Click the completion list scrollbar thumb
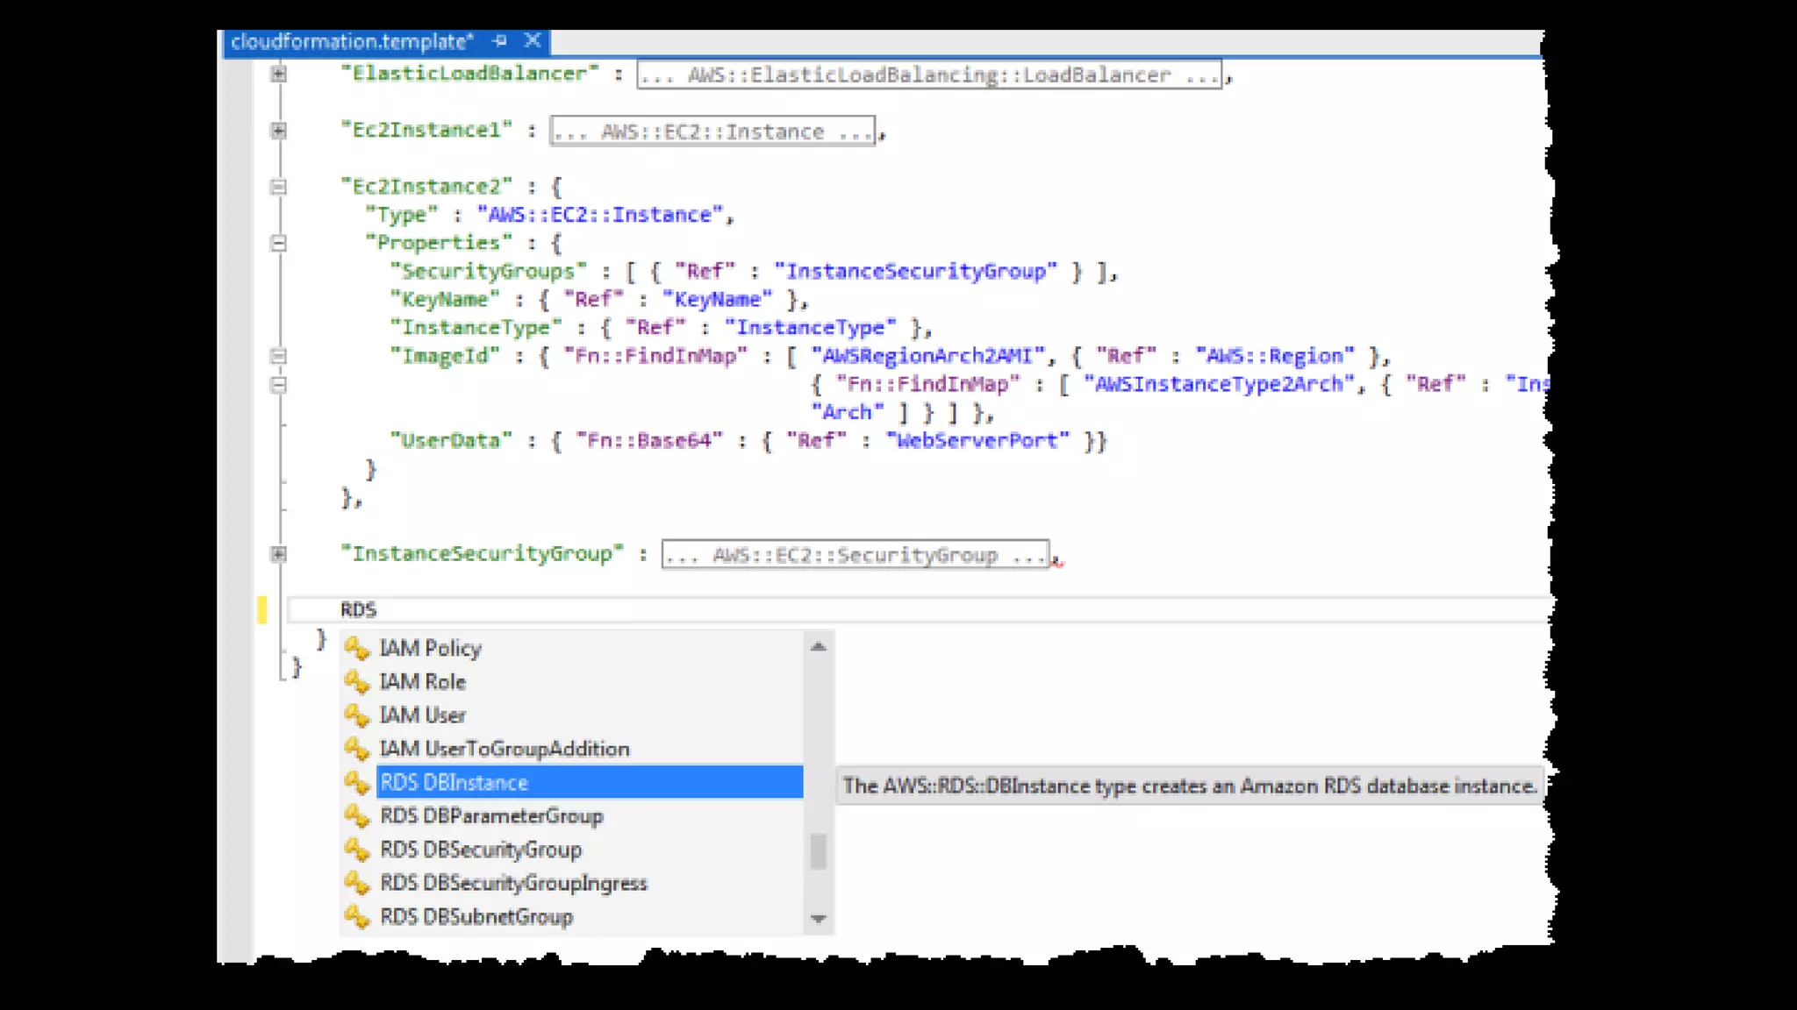1797x1010 pixels. coord(818,850)
